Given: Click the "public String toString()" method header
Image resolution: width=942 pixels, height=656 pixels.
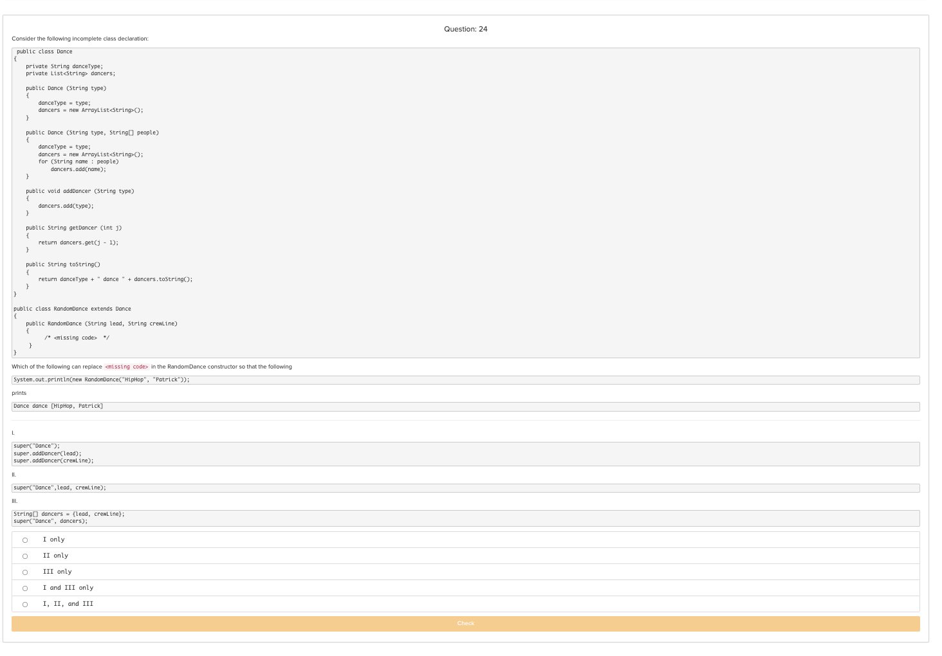Looking at the screenshot, I should point(63,264).
